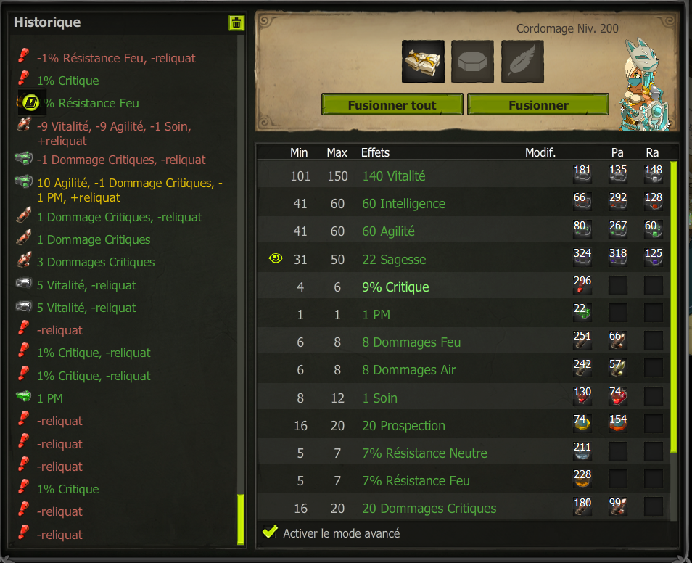Apply the 181 Vitalité rune
The height and width of the screenshot is (563, 692).
coord(582,174)
